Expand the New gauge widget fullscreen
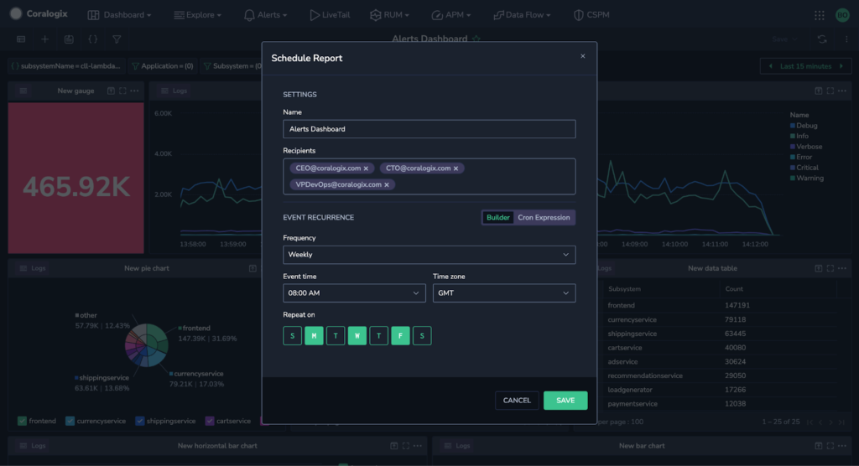 pos(122,91)
